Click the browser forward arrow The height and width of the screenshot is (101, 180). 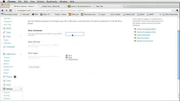(x=6, y=10)
